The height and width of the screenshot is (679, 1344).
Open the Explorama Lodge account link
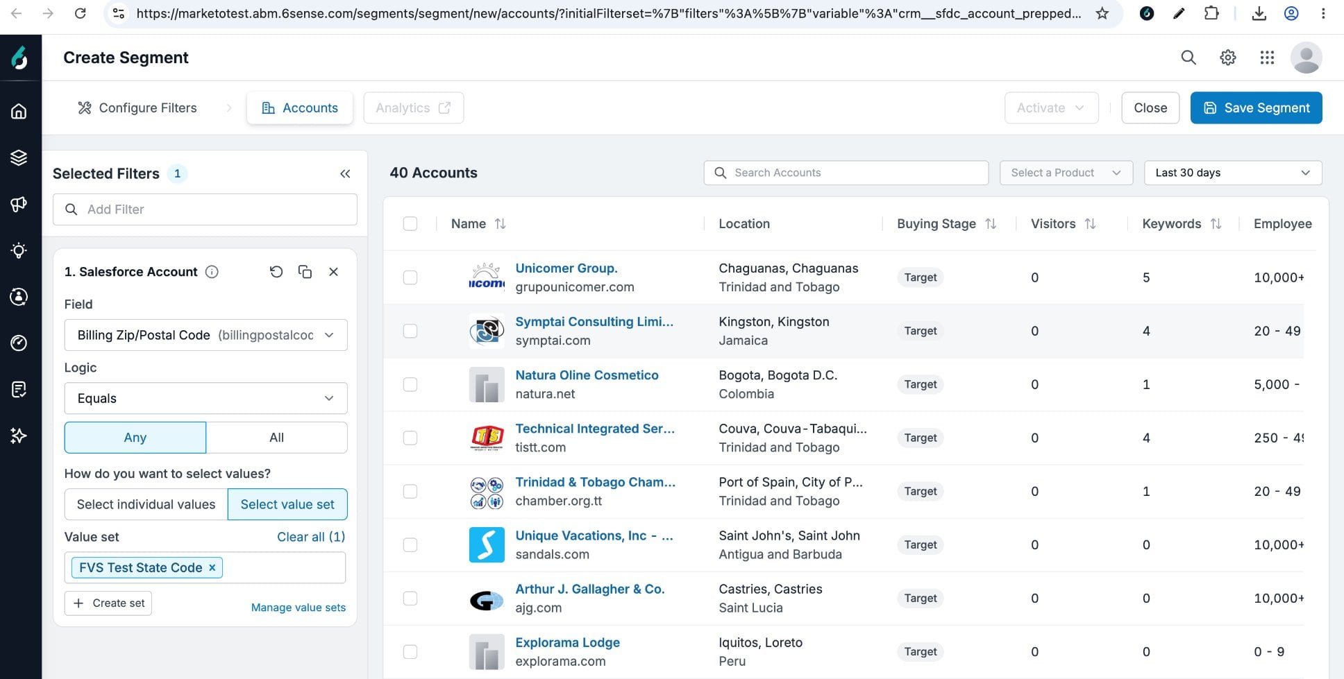568,643
